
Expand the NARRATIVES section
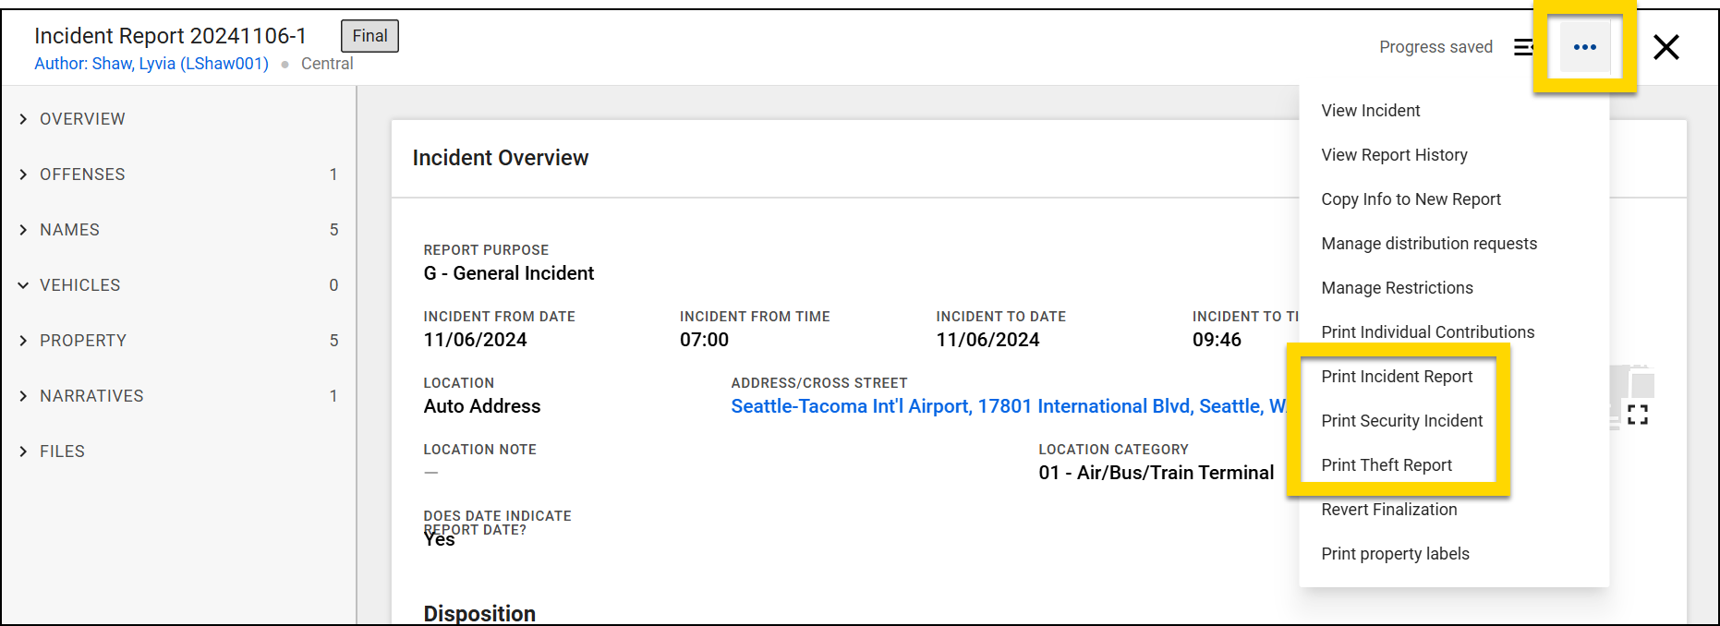pyautogui.click(x=92, y=395)
